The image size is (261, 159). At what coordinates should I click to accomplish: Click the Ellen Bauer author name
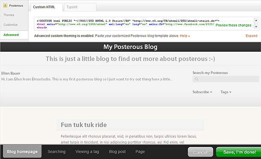click(11, 74)
